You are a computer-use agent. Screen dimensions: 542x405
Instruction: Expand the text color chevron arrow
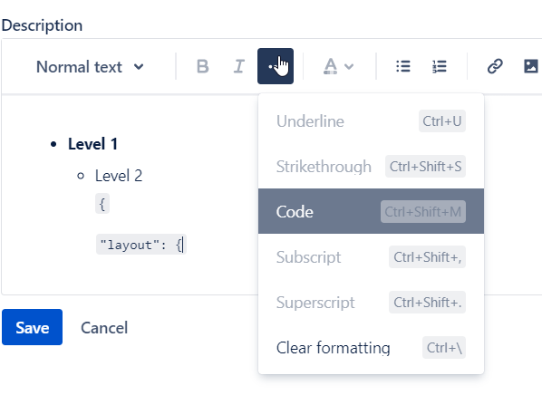point(349,66)
